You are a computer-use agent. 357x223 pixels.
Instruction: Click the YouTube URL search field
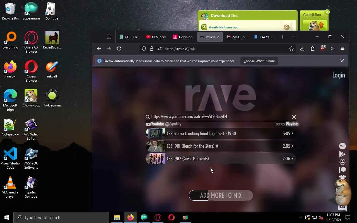pos(220,117)
